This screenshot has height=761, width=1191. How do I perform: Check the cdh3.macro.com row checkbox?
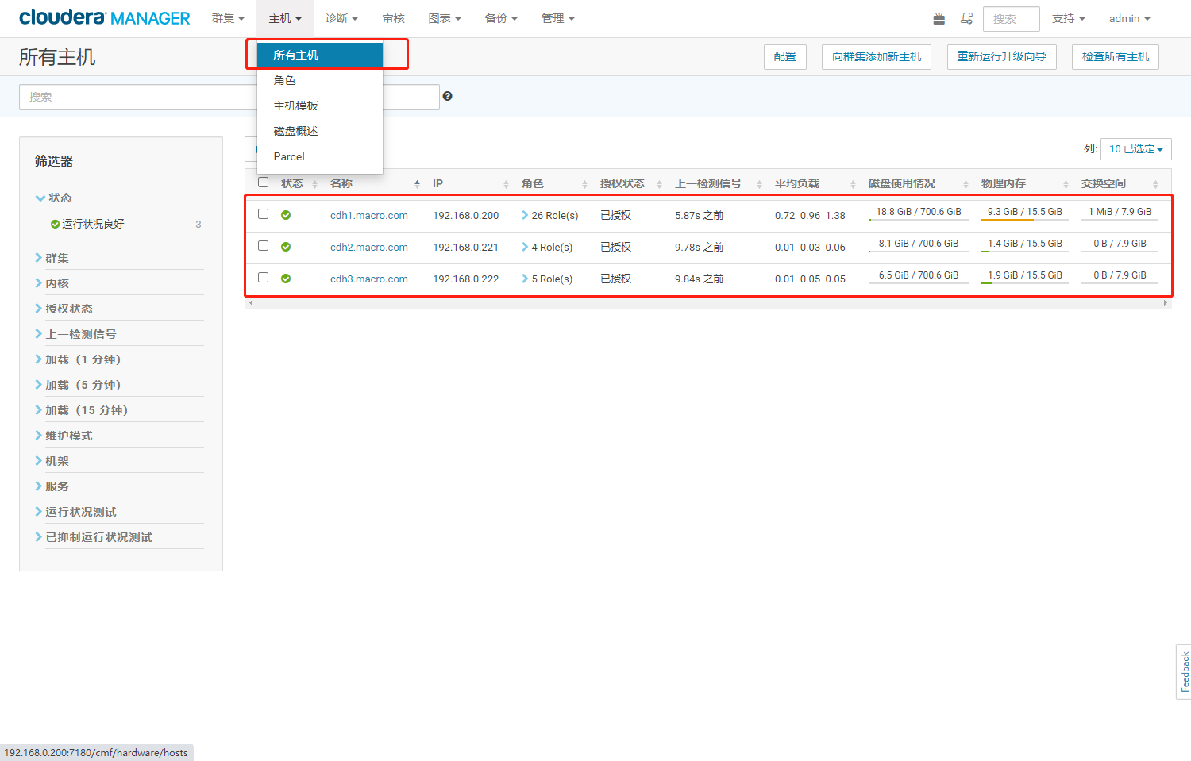(x=264, y=278)
